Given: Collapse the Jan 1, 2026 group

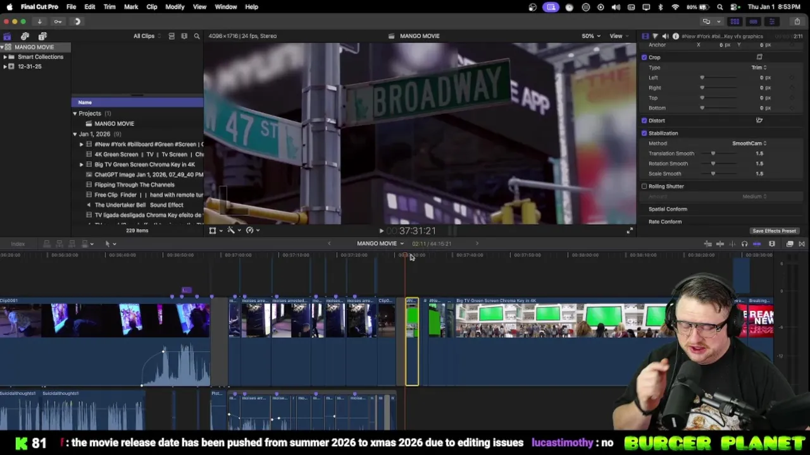Looking at the screenshot, I should pos(75,134).
